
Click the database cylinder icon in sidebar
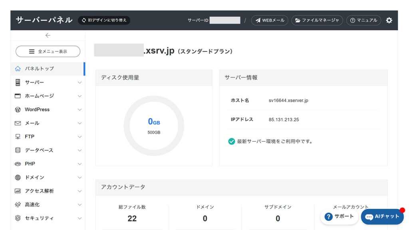click(x=18, y=150)
